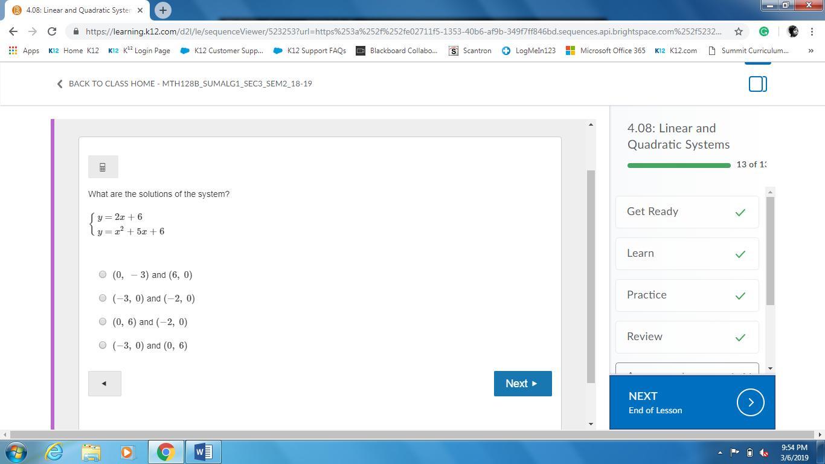
Task: Open the LogMeIn123 bookmark
Action: click(x=528, y=51)
